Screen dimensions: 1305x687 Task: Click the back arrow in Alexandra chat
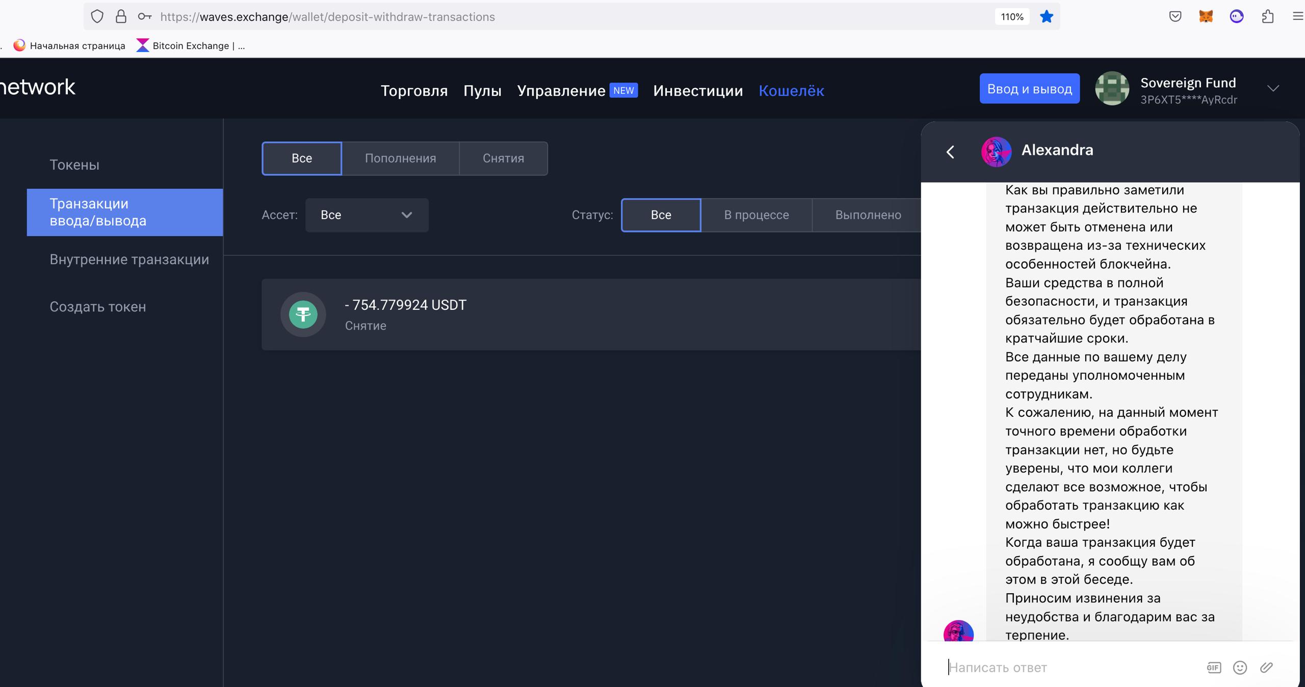point(950,151)
